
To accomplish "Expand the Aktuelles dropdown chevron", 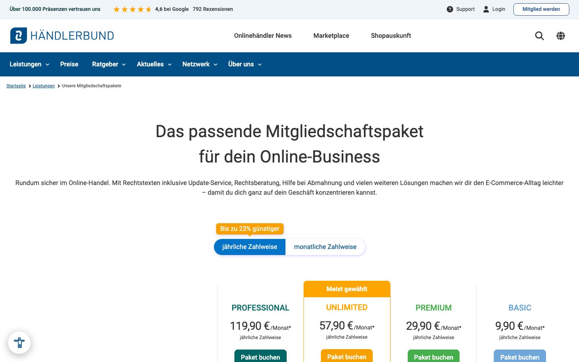I will click(x=170, y=64).
